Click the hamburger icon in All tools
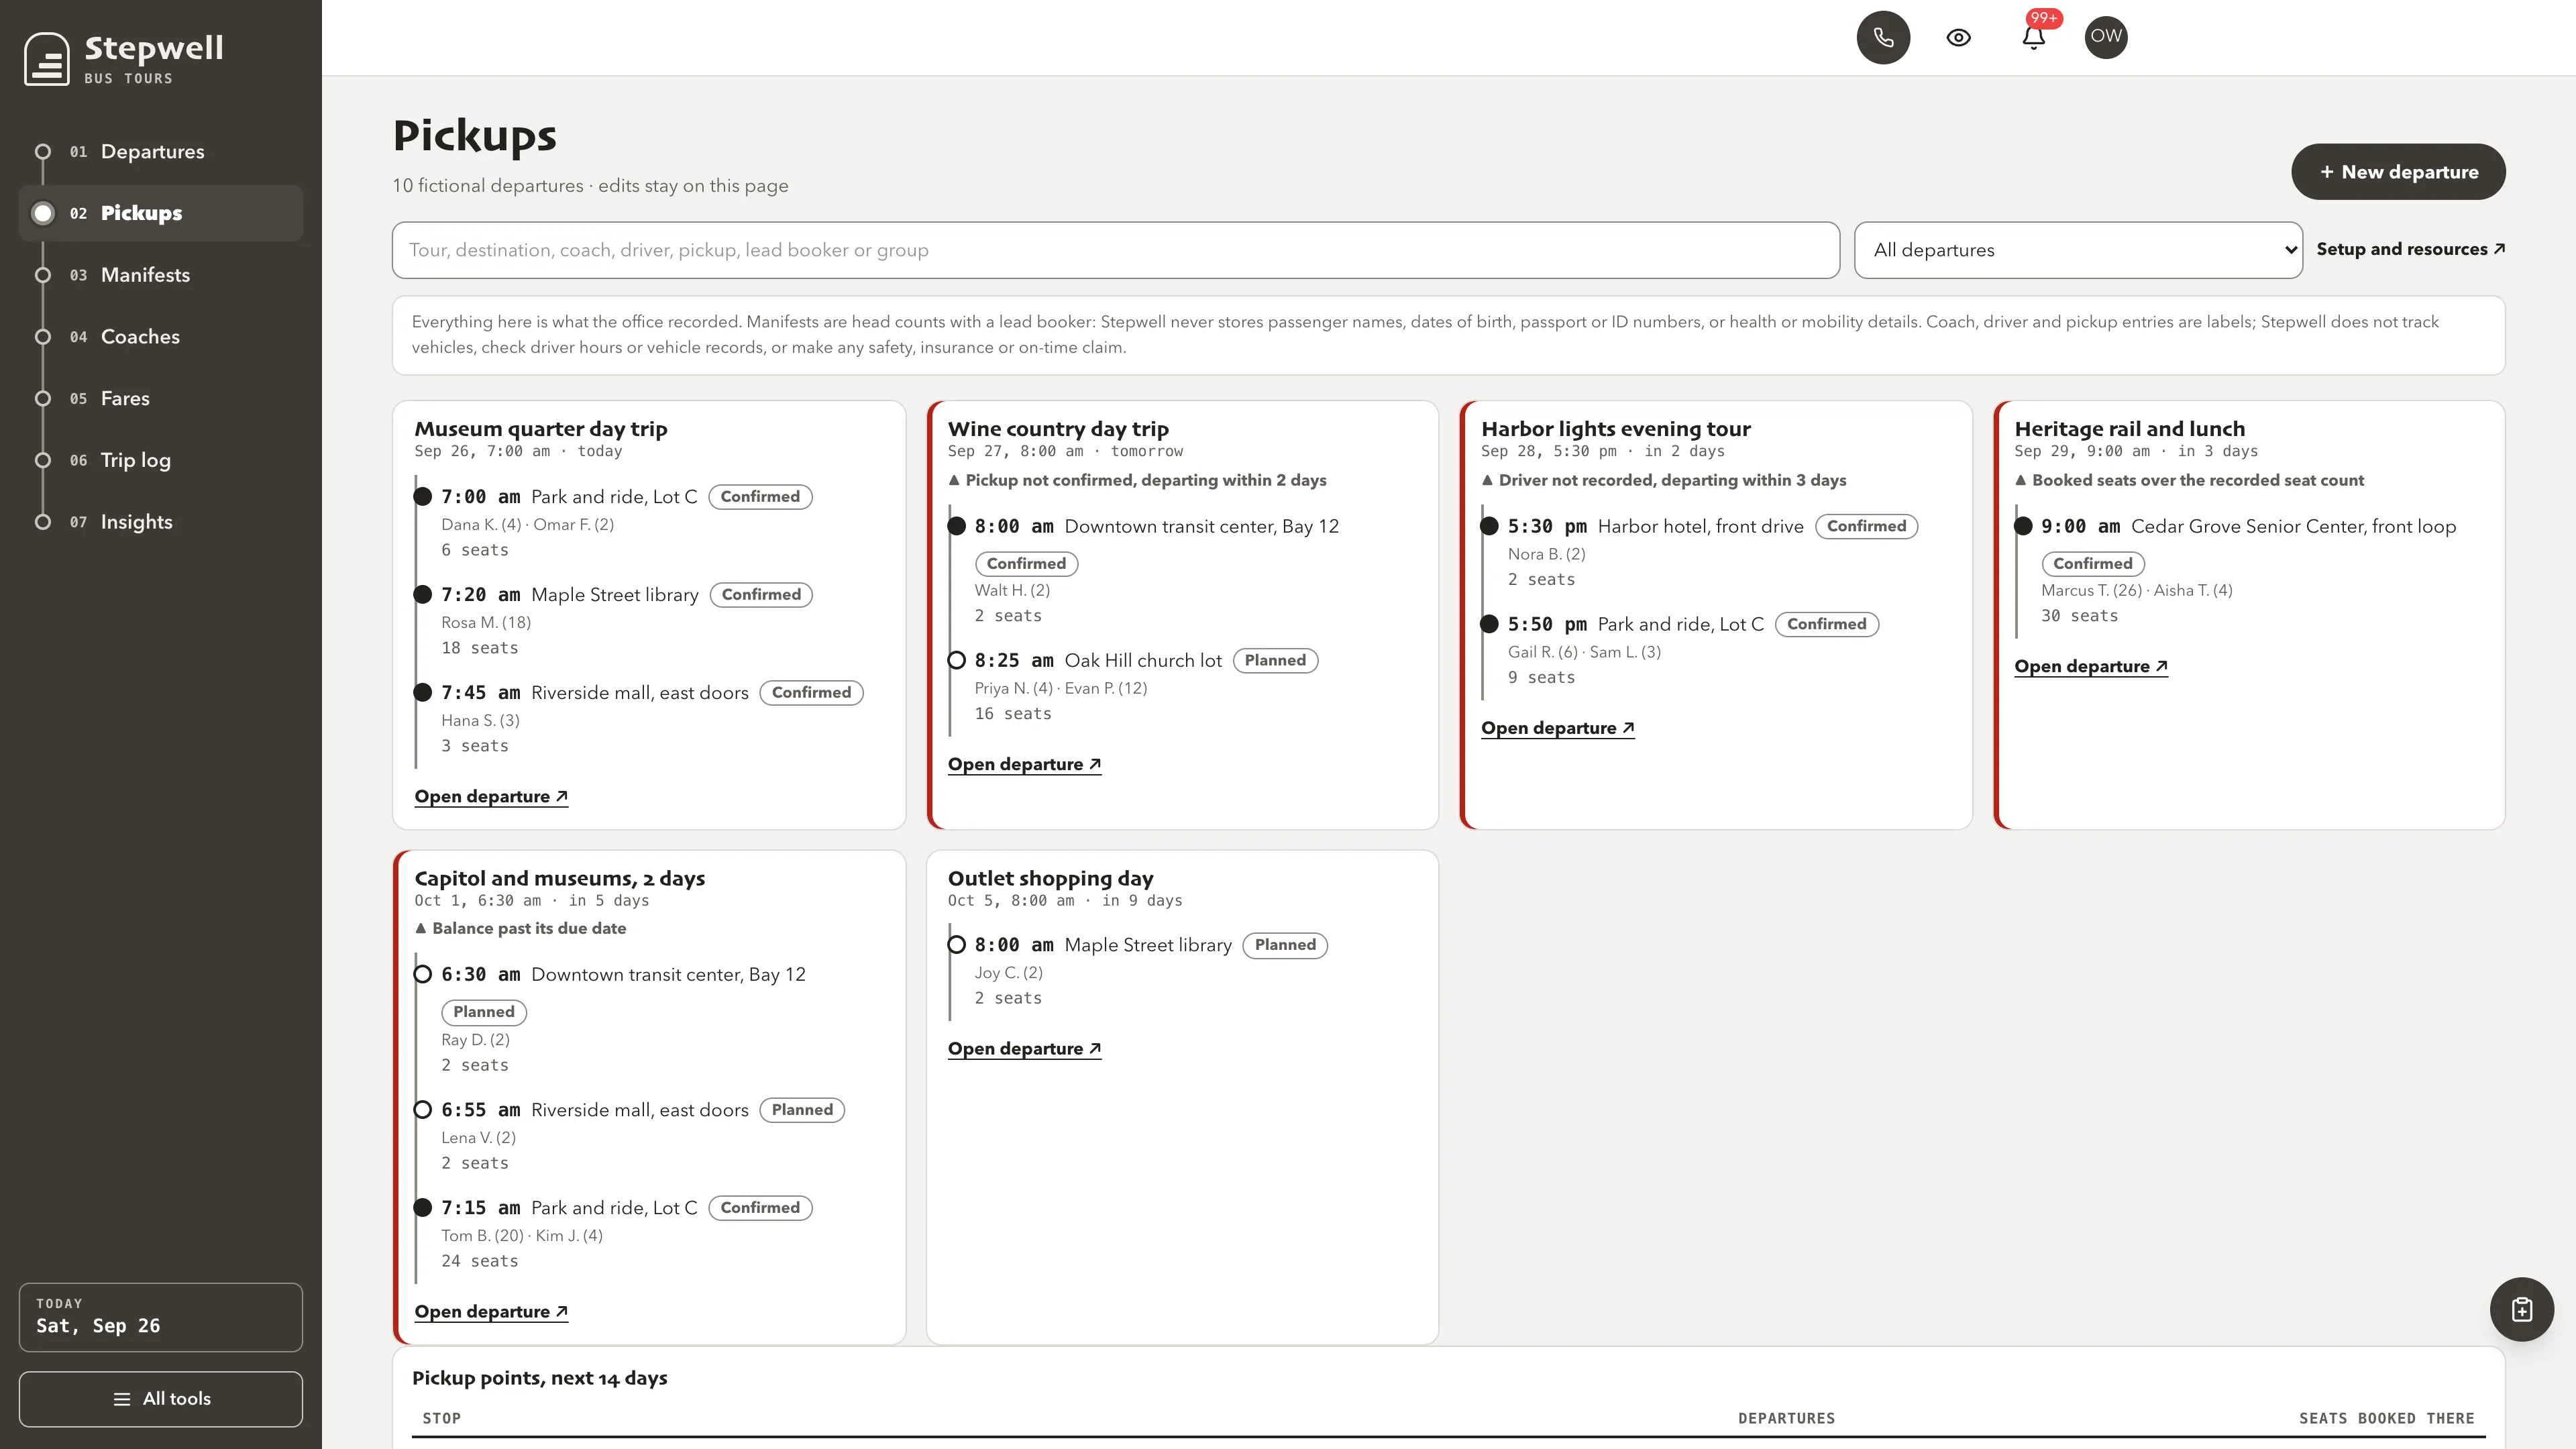Image resolution: width=2576 pixels, height=1449 pixels. [x=122, y=1399]
